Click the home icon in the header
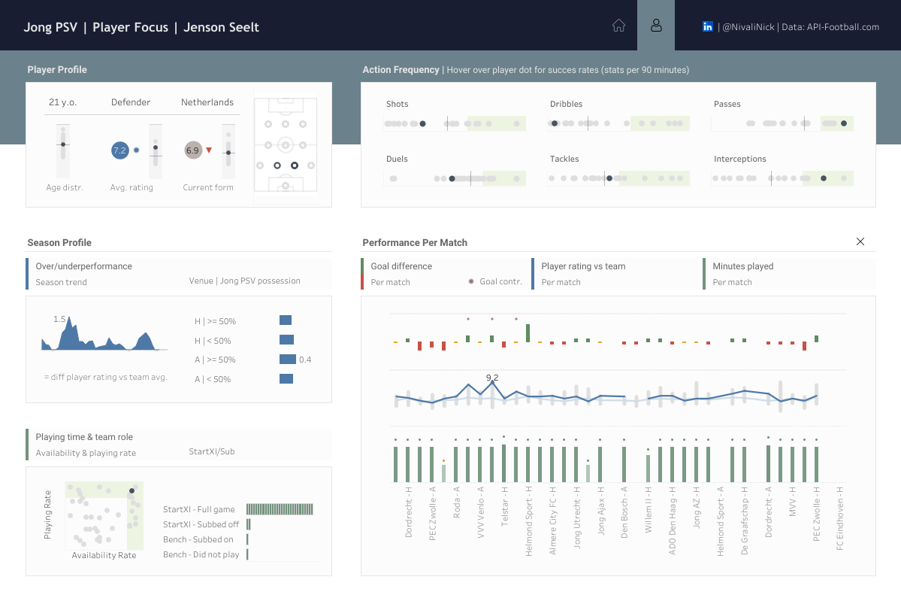 point(618,26)
